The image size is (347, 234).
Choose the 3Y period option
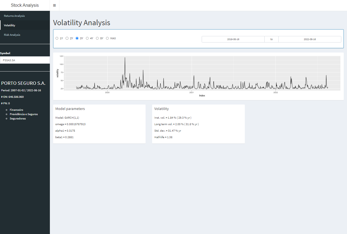[77, 38]
